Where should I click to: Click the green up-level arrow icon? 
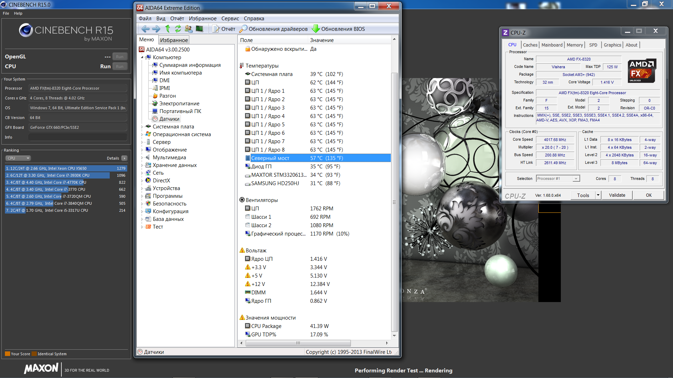coord(168,29)
